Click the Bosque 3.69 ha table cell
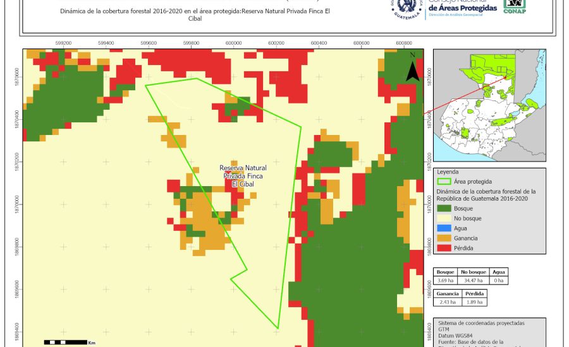The width and height of the screenshot is (569, 347). tap(446, 279)
